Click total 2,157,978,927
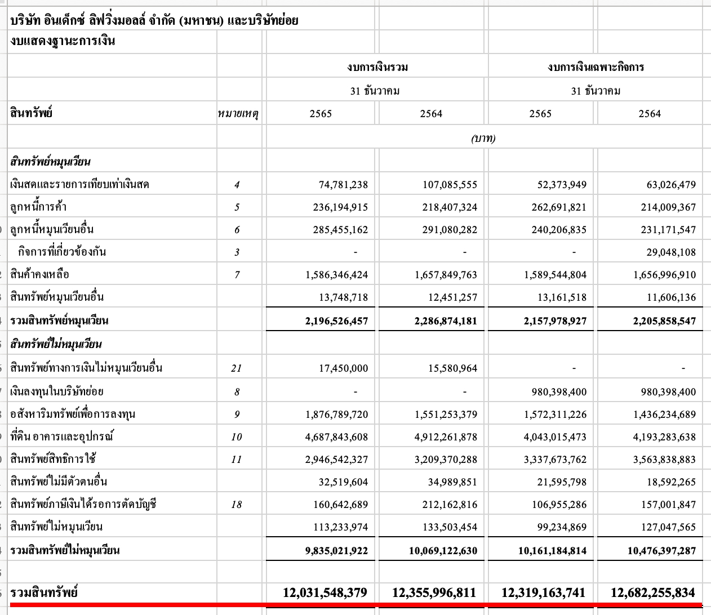This screenshot has height=615, width=711. click(556, 321)
